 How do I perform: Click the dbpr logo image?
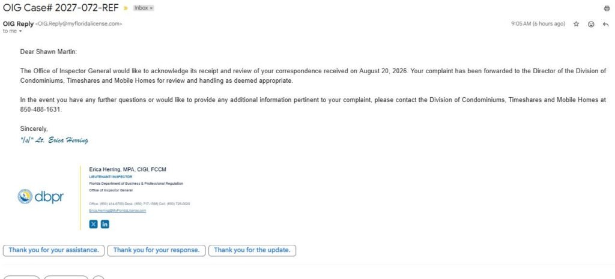[41, 197]
